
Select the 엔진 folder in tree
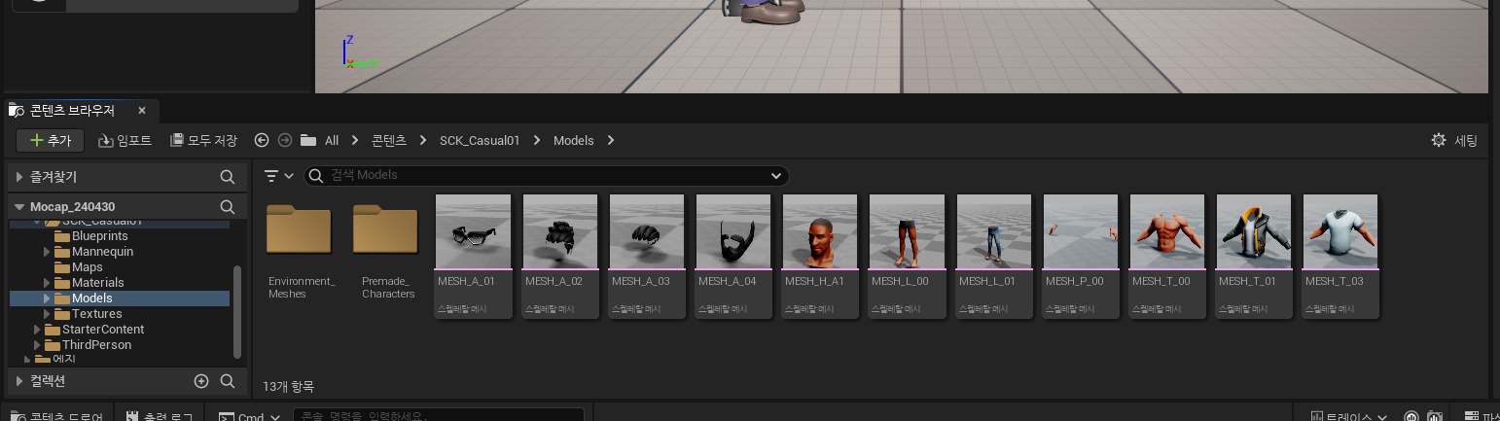click(63, 359)
